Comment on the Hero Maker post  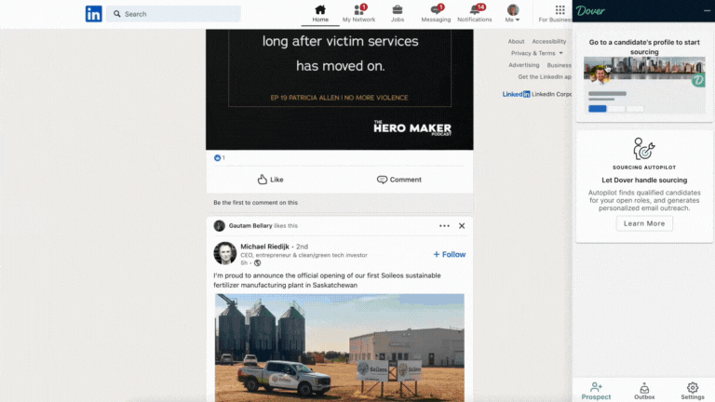click(399, 180)
